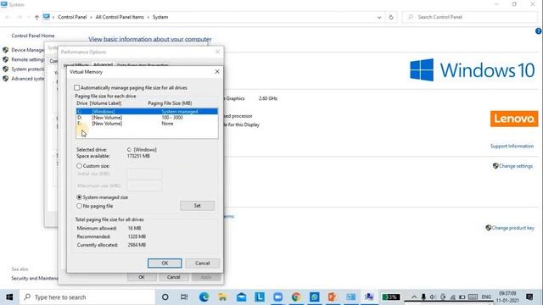The height and width of the screenshot is (305, 543).
Task: Toggle automatic paging file management checkbox
Action: [77, 88]
